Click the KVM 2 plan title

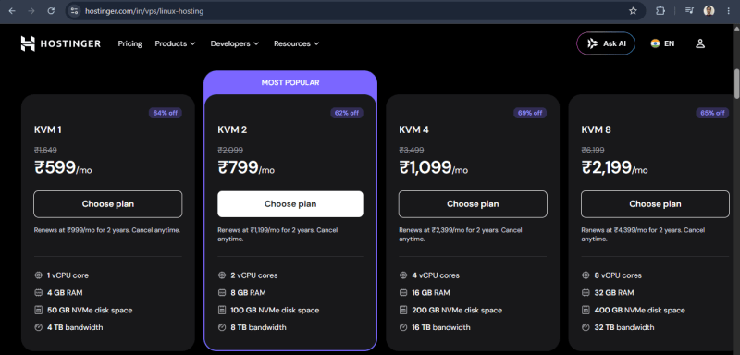pos(232,129)
